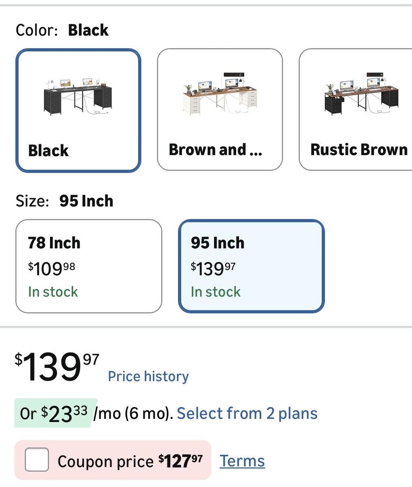Tick the Coupon price checkbox
The image size is (412, 487).
[37, 460]
